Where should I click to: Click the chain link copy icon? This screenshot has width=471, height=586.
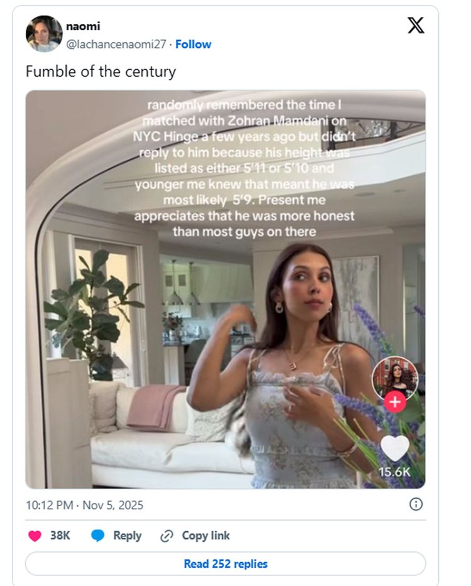click(x=166, y=536)
